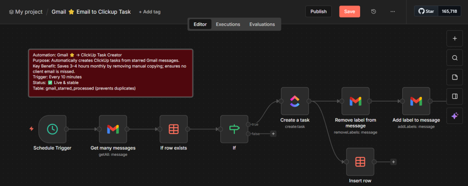This screenshot has height=186, width=468.
Task: Switch to the Editor tab
Action: (200, 24)
